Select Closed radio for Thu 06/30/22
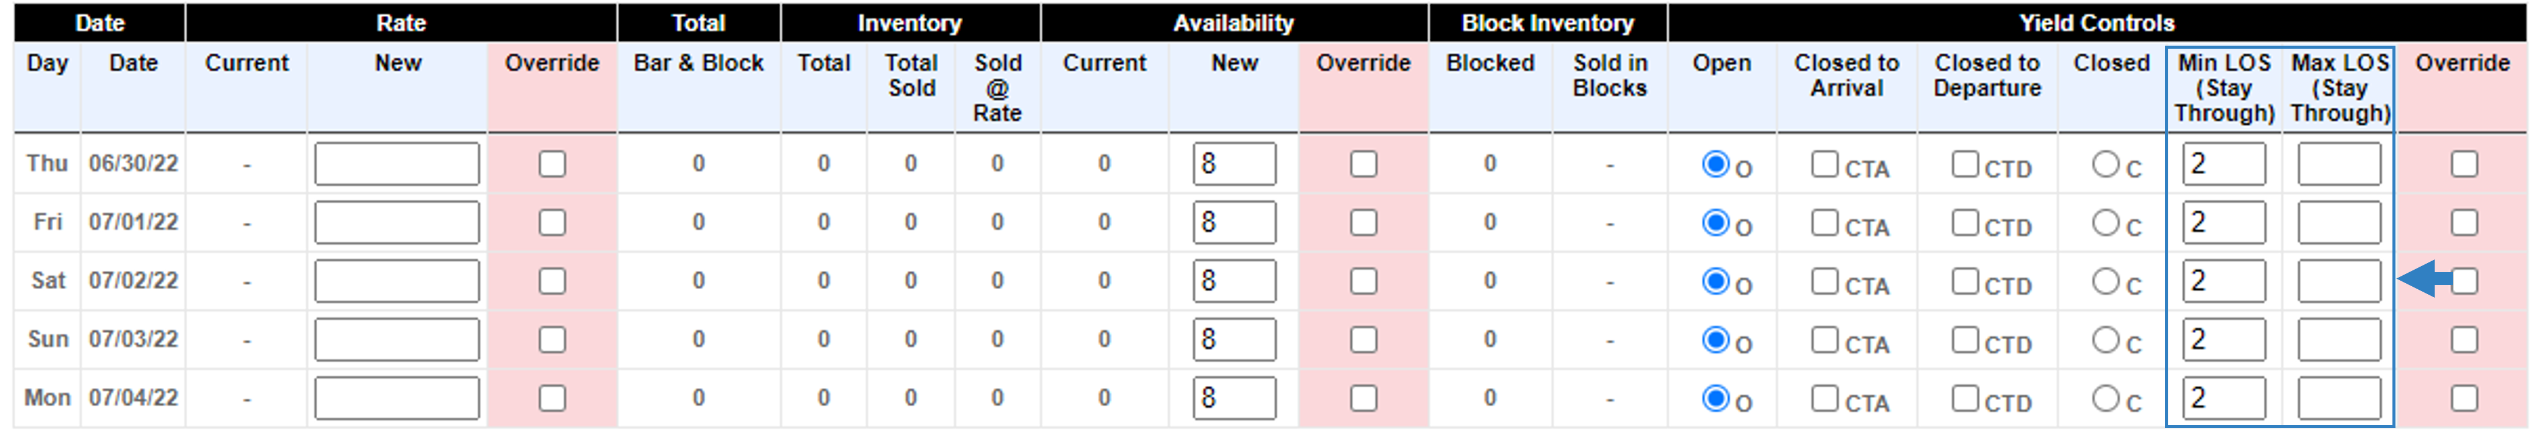 2106,164
